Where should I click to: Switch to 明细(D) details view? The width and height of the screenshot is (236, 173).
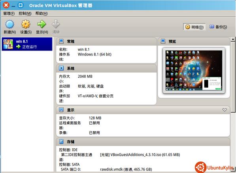[194, 27]
